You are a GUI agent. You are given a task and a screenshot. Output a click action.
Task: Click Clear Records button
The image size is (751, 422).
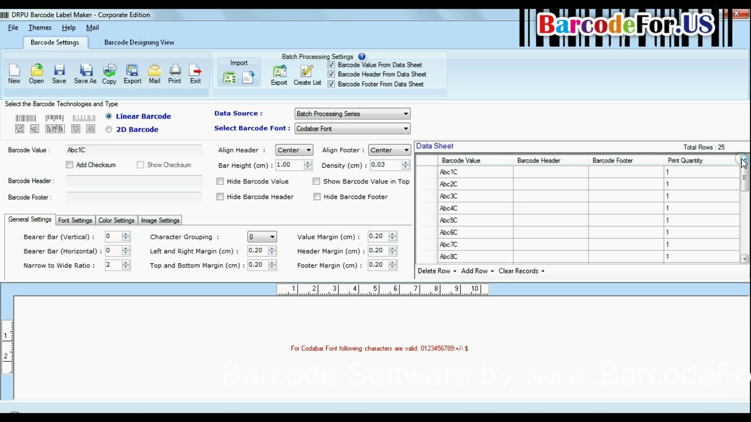coord(521,271)
